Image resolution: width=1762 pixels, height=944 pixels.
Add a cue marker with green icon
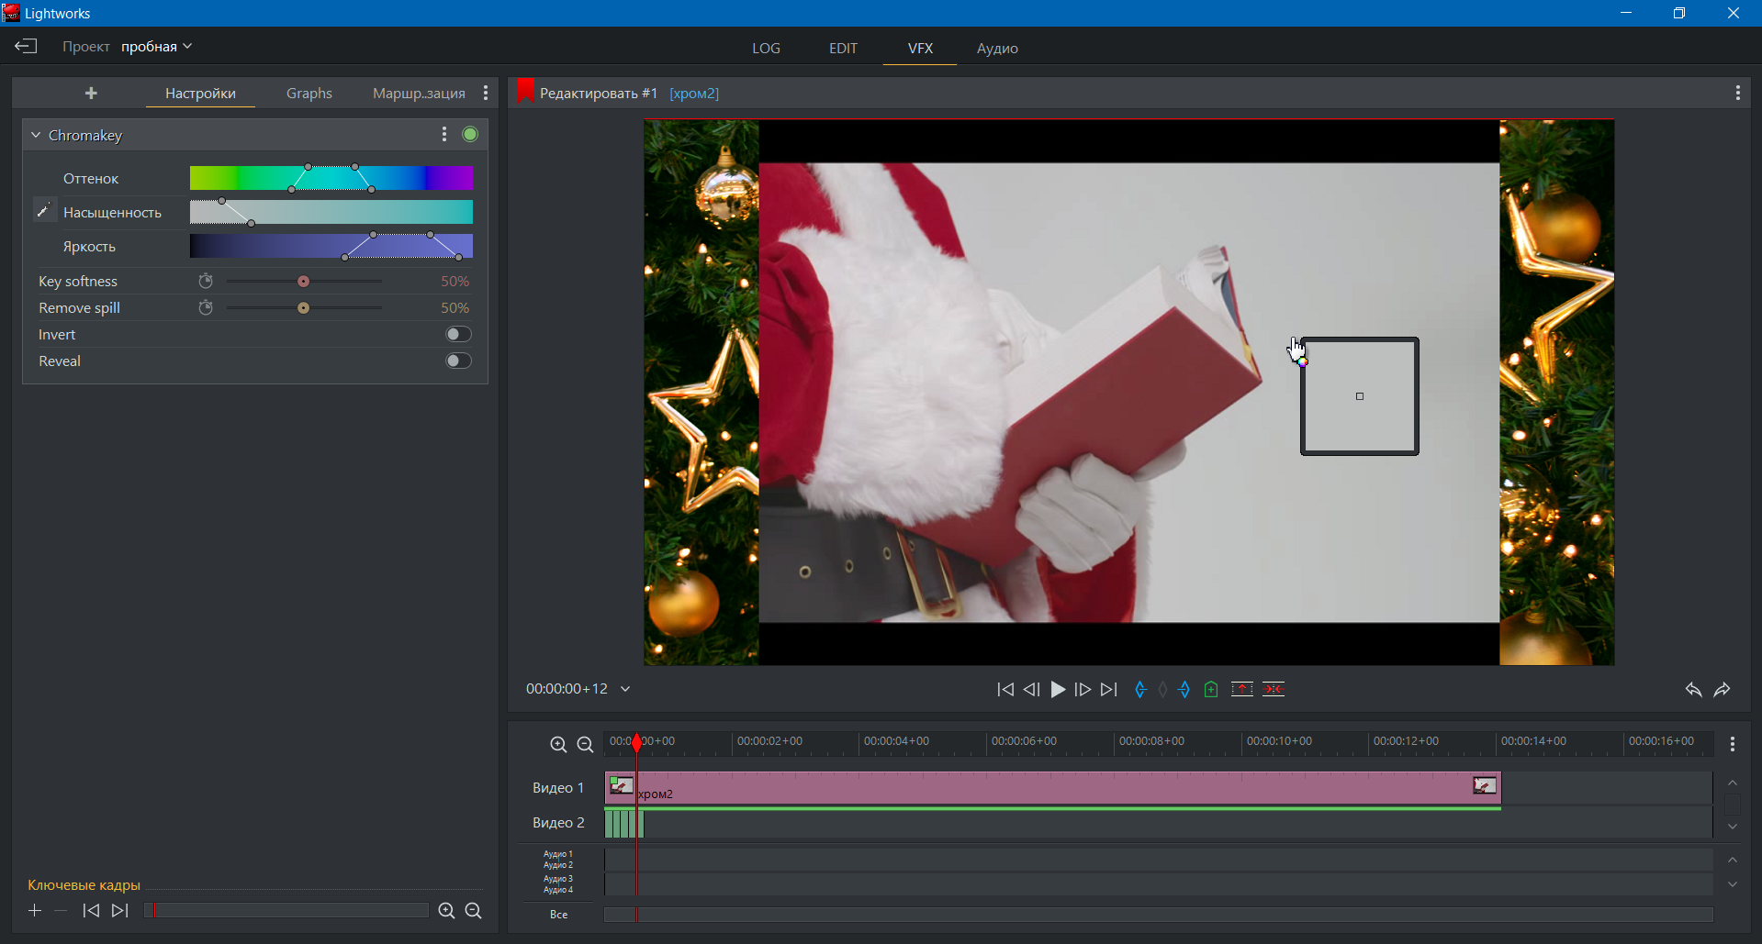coord(1211,689)
